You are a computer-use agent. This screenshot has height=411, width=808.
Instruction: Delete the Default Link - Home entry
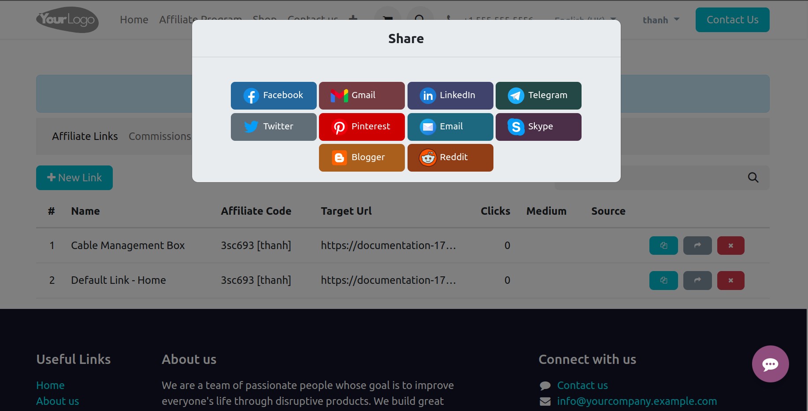730,280
